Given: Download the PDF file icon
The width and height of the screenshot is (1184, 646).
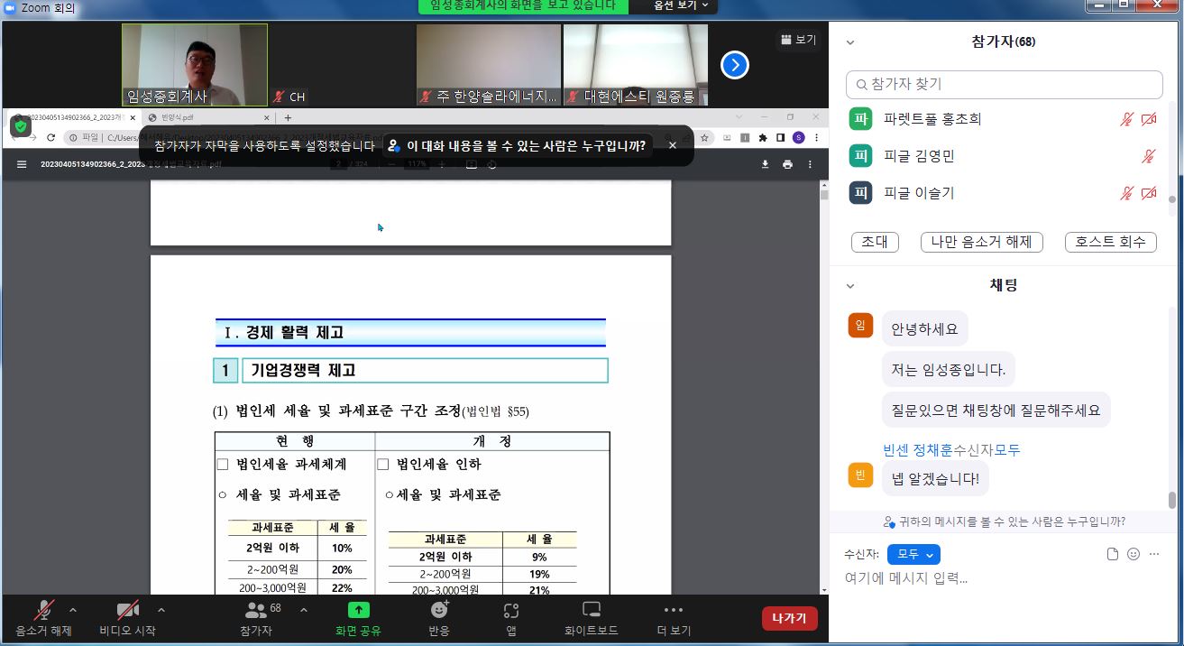Looking at the screenshot, I should [765, 164].
